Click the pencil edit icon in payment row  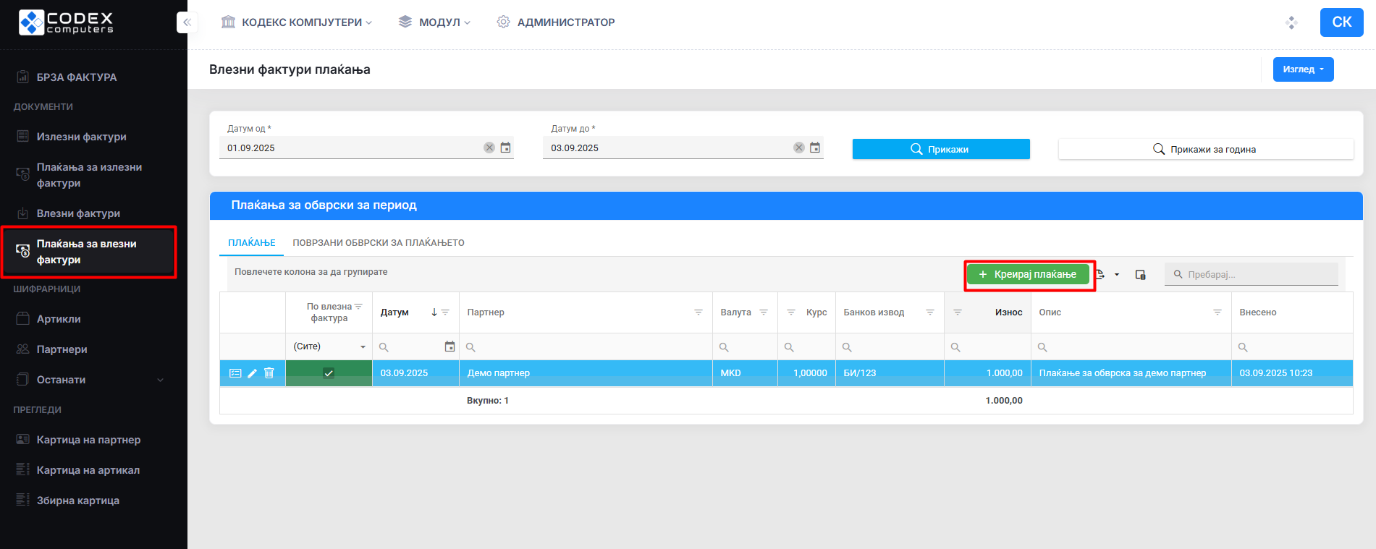[252, 373]
